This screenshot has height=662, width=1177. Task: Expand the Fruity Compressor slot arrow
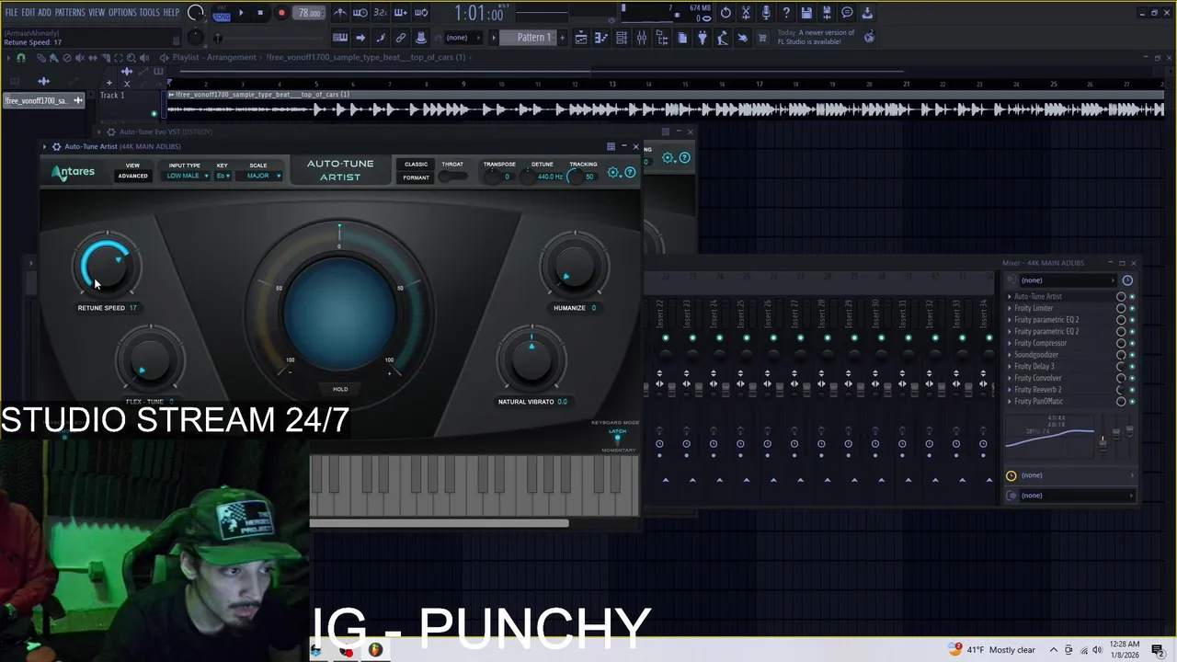click(x=1010, y=343)
